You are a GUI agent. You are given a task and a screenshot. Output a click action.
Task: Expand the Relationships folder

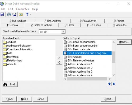(x=12, y=60)
